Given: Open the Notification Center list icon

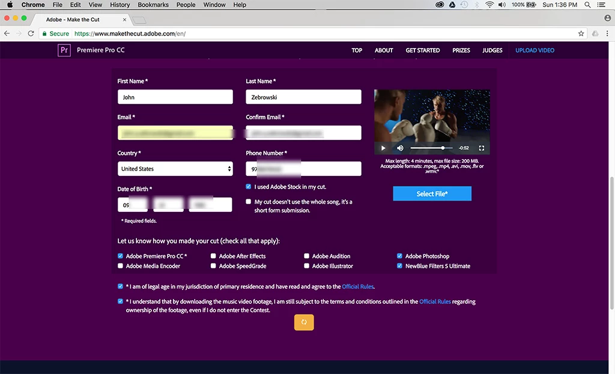Looking at the screenshot, I should pyautogui.click(x=601, y=5).
